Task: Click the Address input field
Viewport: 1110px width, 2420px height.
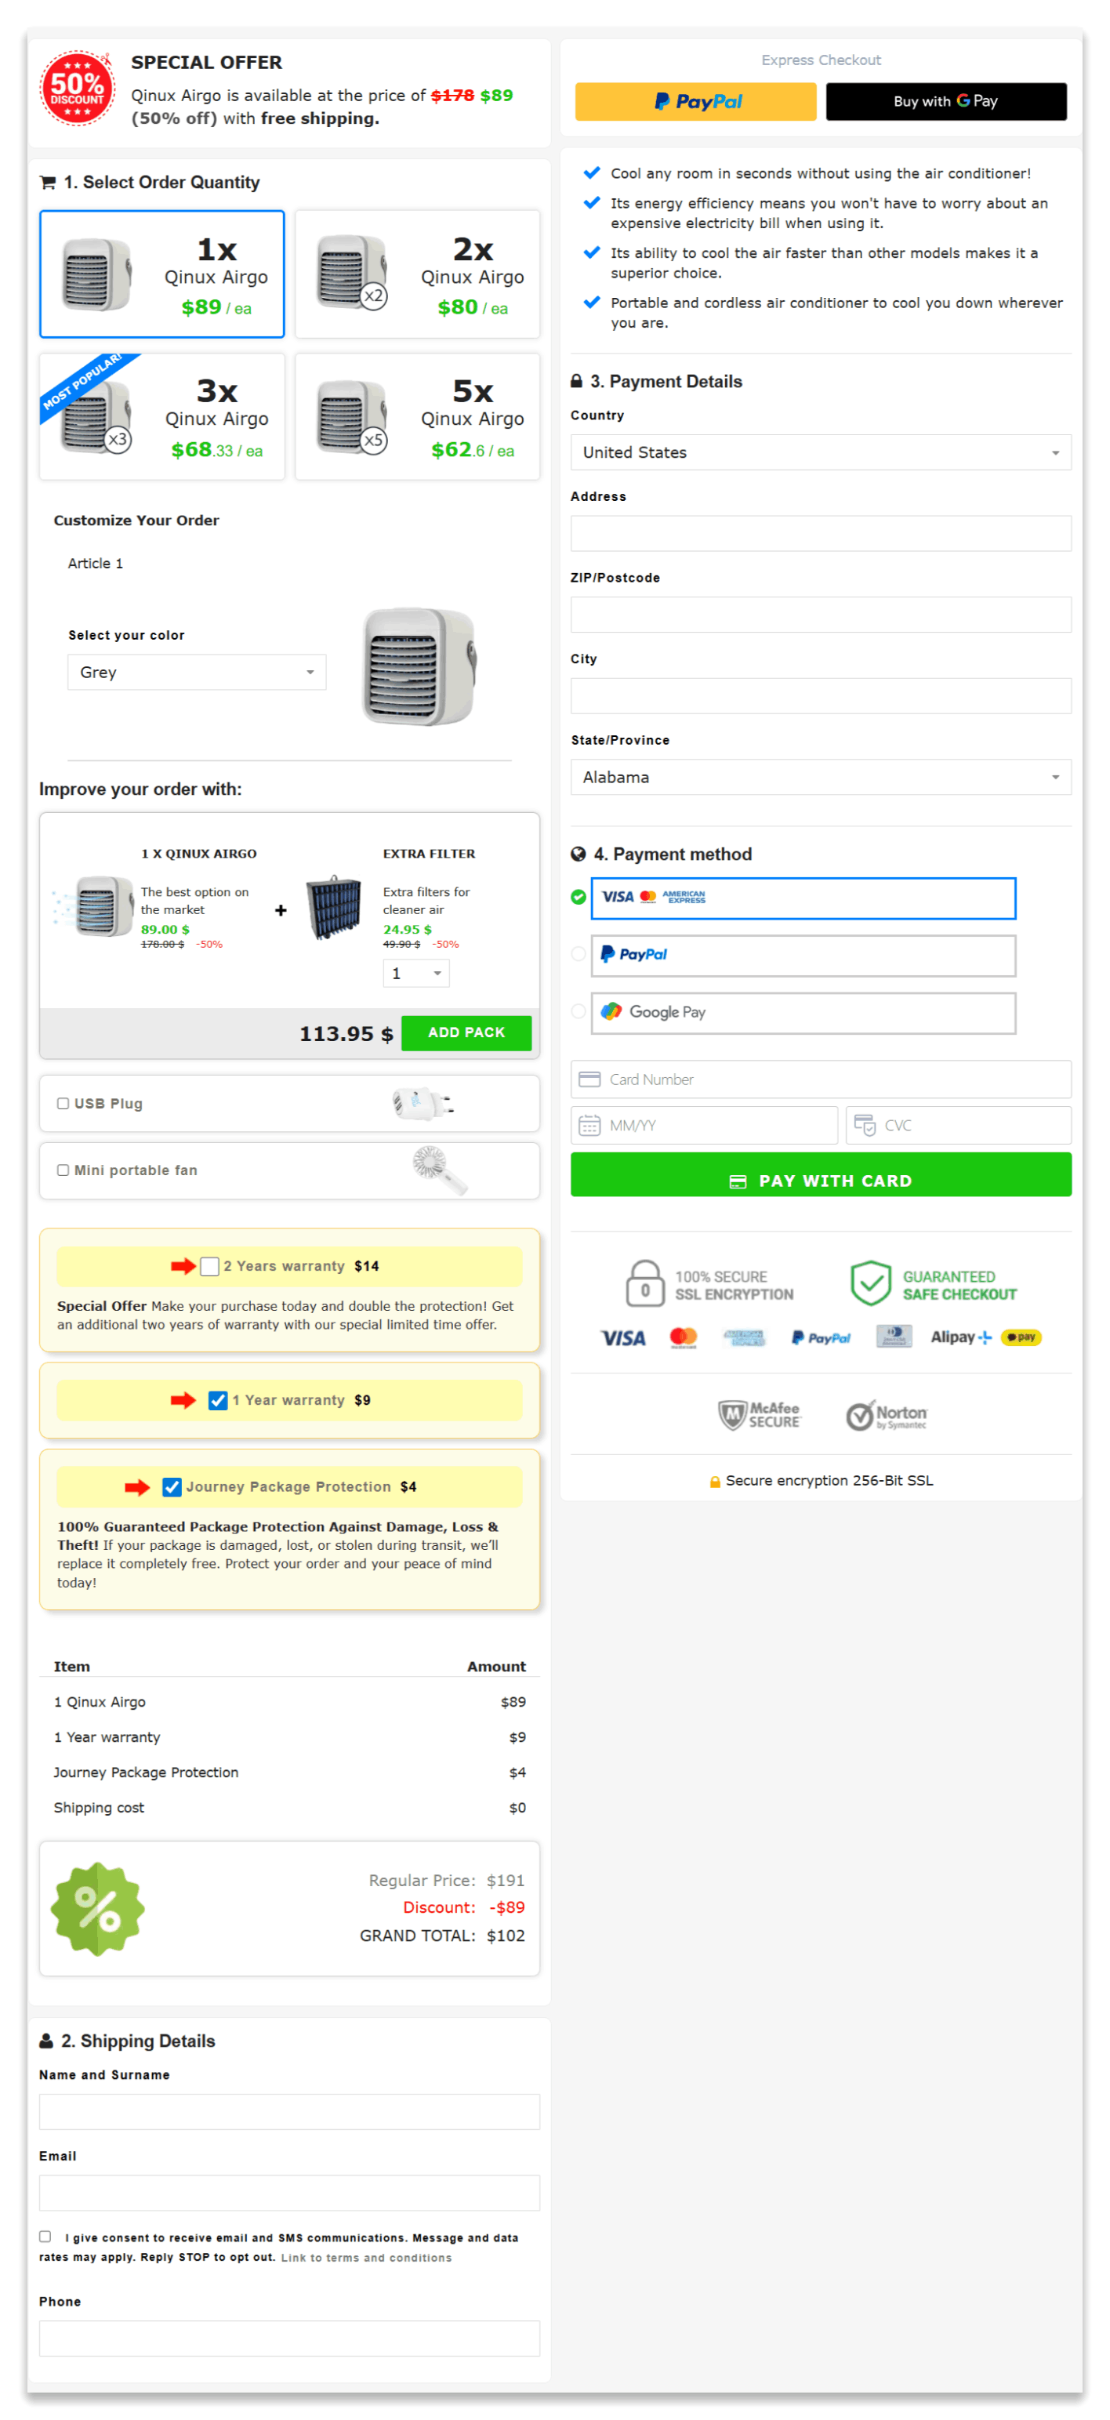Action: tap(821, 534)
